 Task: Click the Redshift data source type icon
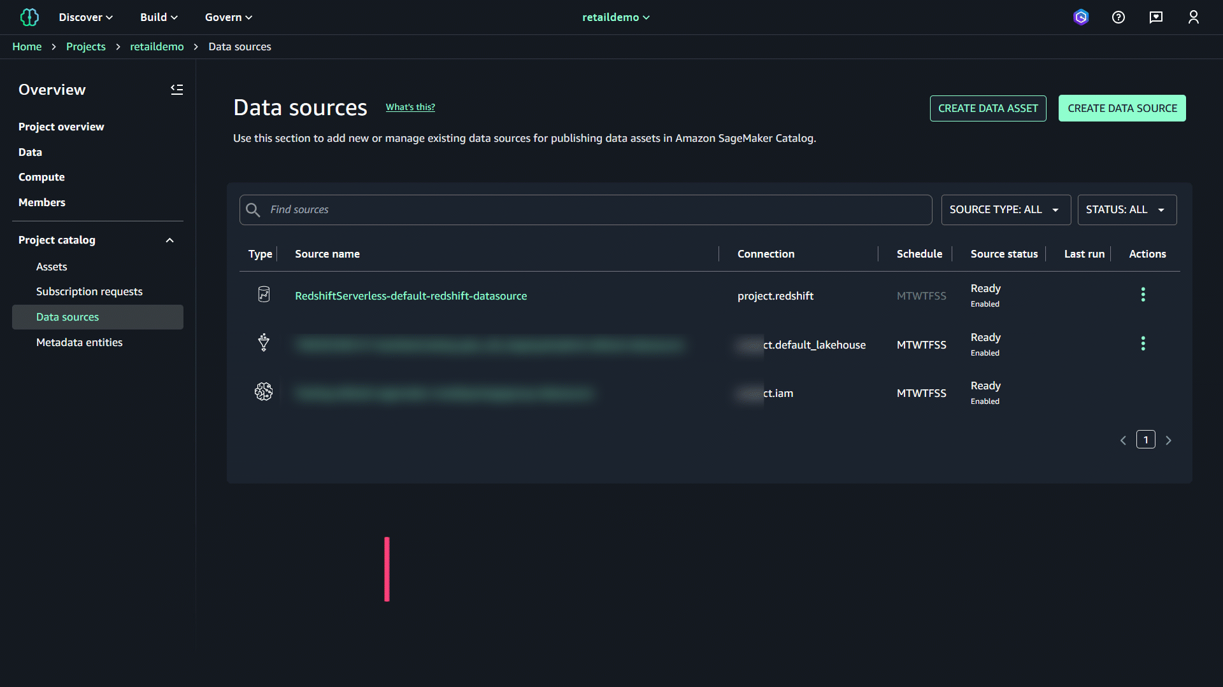(264, 295)
